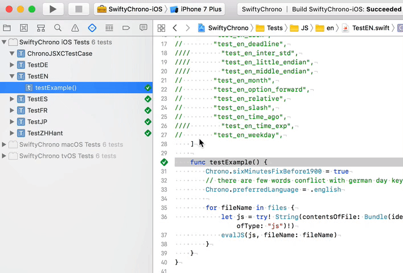The width and height of the screenshot is (403, 273).
Task: Open the Debug navigator
Action: coord(109,28)
